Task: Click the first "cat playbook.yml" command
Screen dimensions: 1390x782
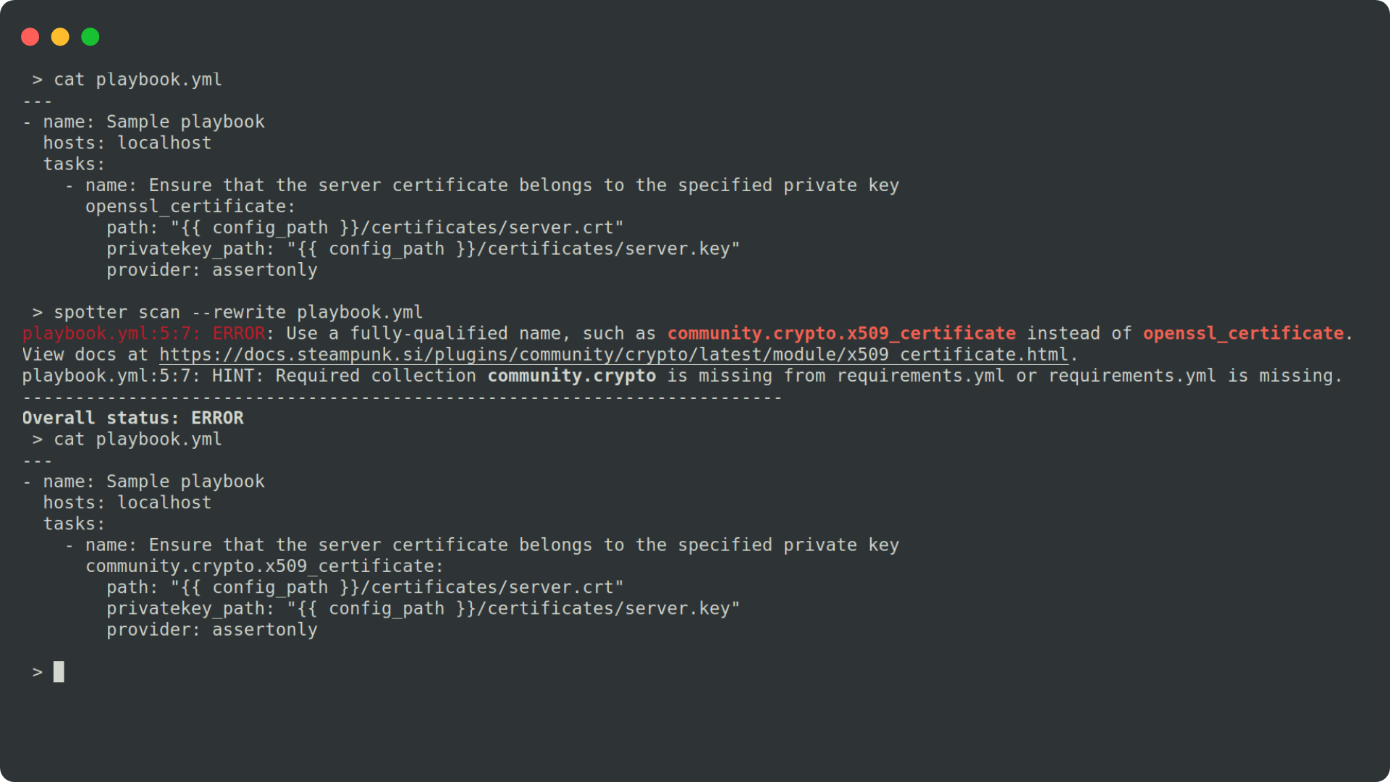Action: (138, 80)
